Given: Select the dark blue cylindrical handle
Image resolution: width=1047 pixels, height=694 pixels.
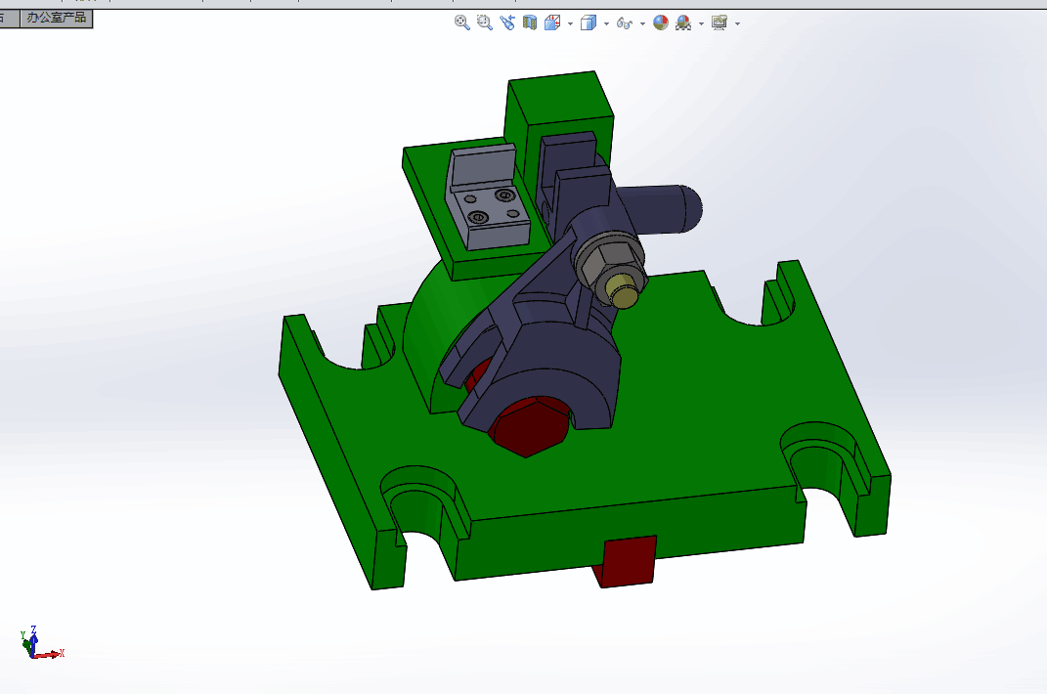Looking at the screenshot, I should point(661,208).
